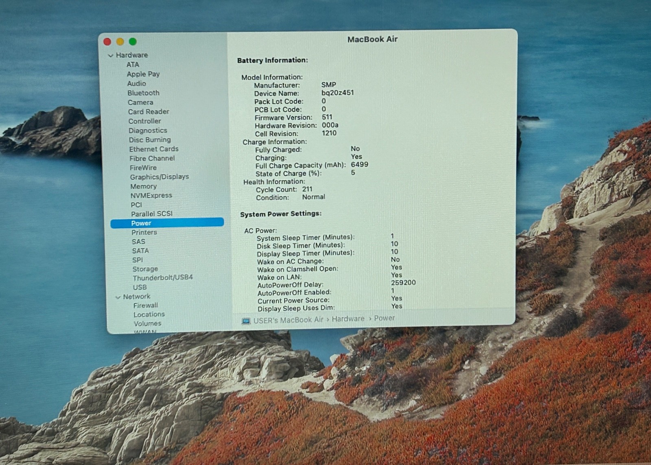Viewport: 651px width, 465px height.
Task: Click the AutoPowerOff Delay value 259200
Action: click(403, 283)
